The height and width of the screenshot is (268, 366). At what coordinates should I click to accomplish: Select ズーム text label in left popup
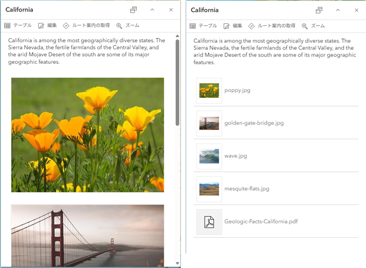132,26
